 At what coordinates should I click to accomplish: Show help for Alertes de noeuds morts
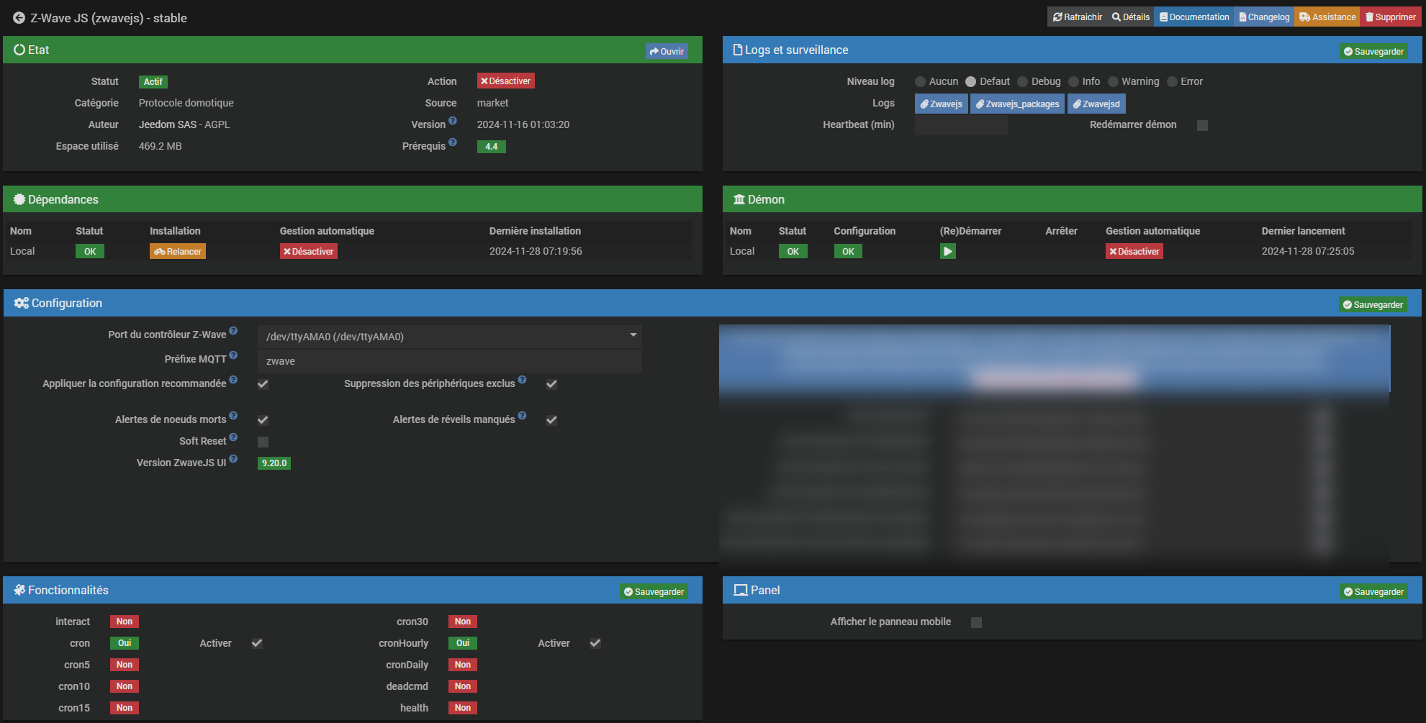[x=233, y=416]
